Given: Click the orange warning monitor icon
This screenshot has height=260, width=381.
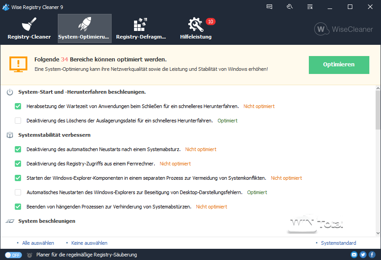Looking at the screenshot, I should (x=18, y=65).
